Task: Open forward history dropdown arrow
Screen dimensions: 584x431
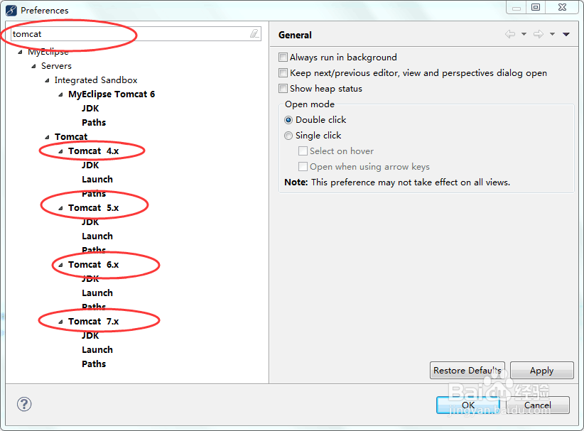Action: click(x=552, y=34)
